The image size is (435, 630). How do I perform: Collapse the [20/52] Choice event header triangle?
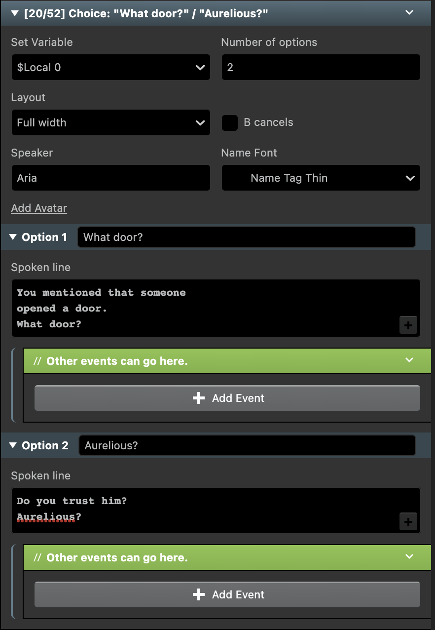[14, 12]
